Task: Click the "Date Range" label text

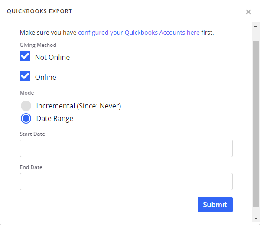Action: pos(55,118)
